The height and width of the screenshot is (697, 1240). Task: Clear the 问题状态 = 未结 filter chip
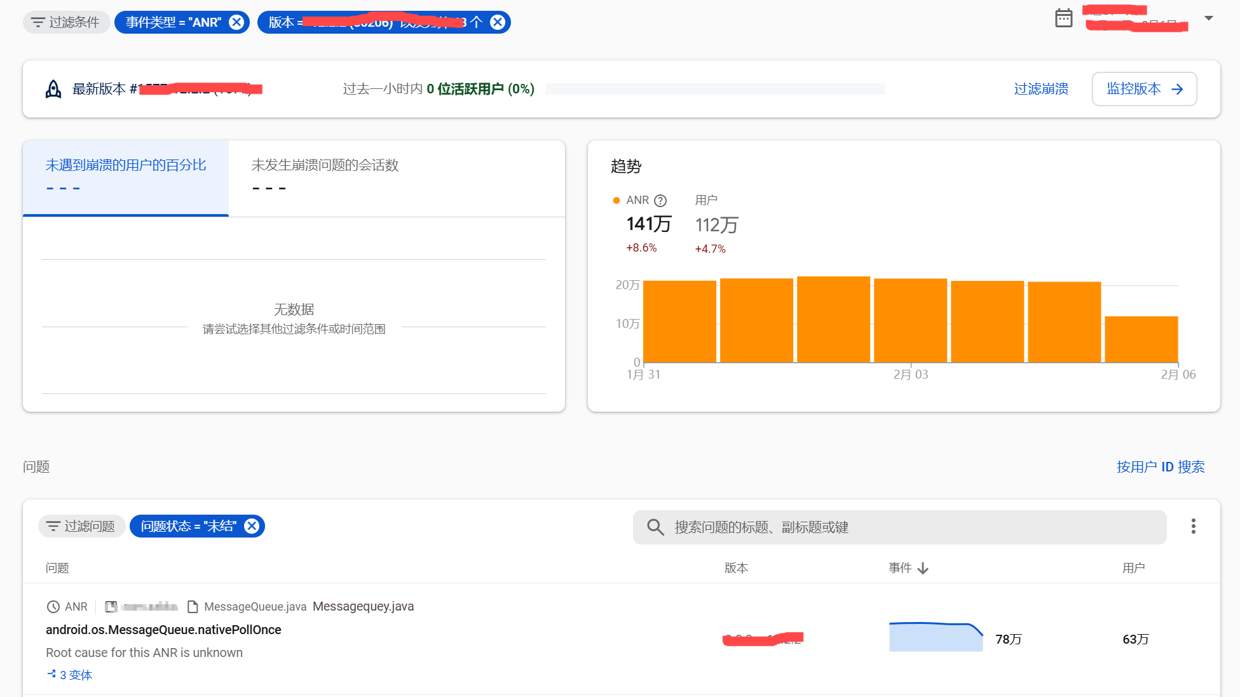252,526
